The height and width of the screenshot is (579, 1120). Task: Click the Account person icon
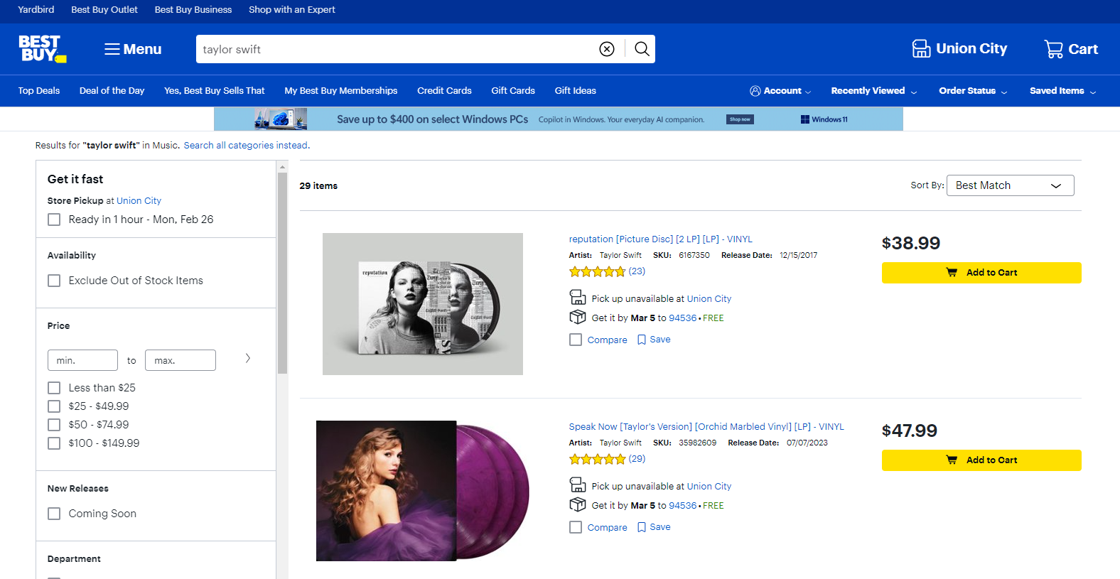[755, 91]
